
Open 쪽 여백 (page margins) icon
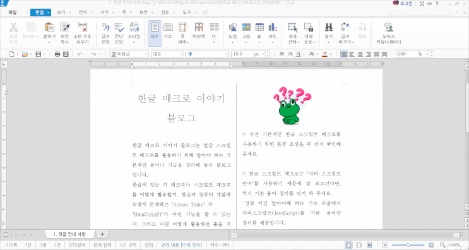(x=182, y=28)
